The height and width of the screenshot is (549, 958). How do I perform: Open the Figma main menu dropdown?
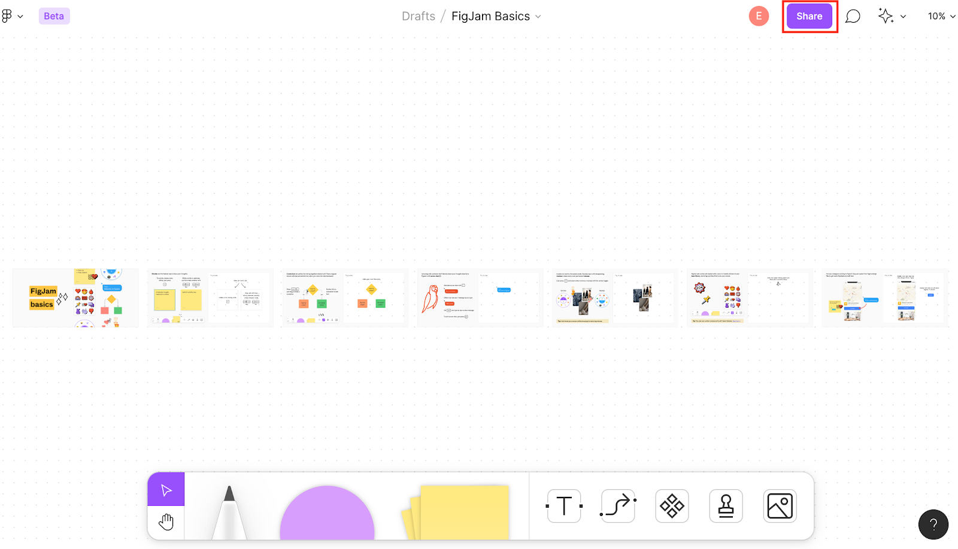click(x=12, y=16)
